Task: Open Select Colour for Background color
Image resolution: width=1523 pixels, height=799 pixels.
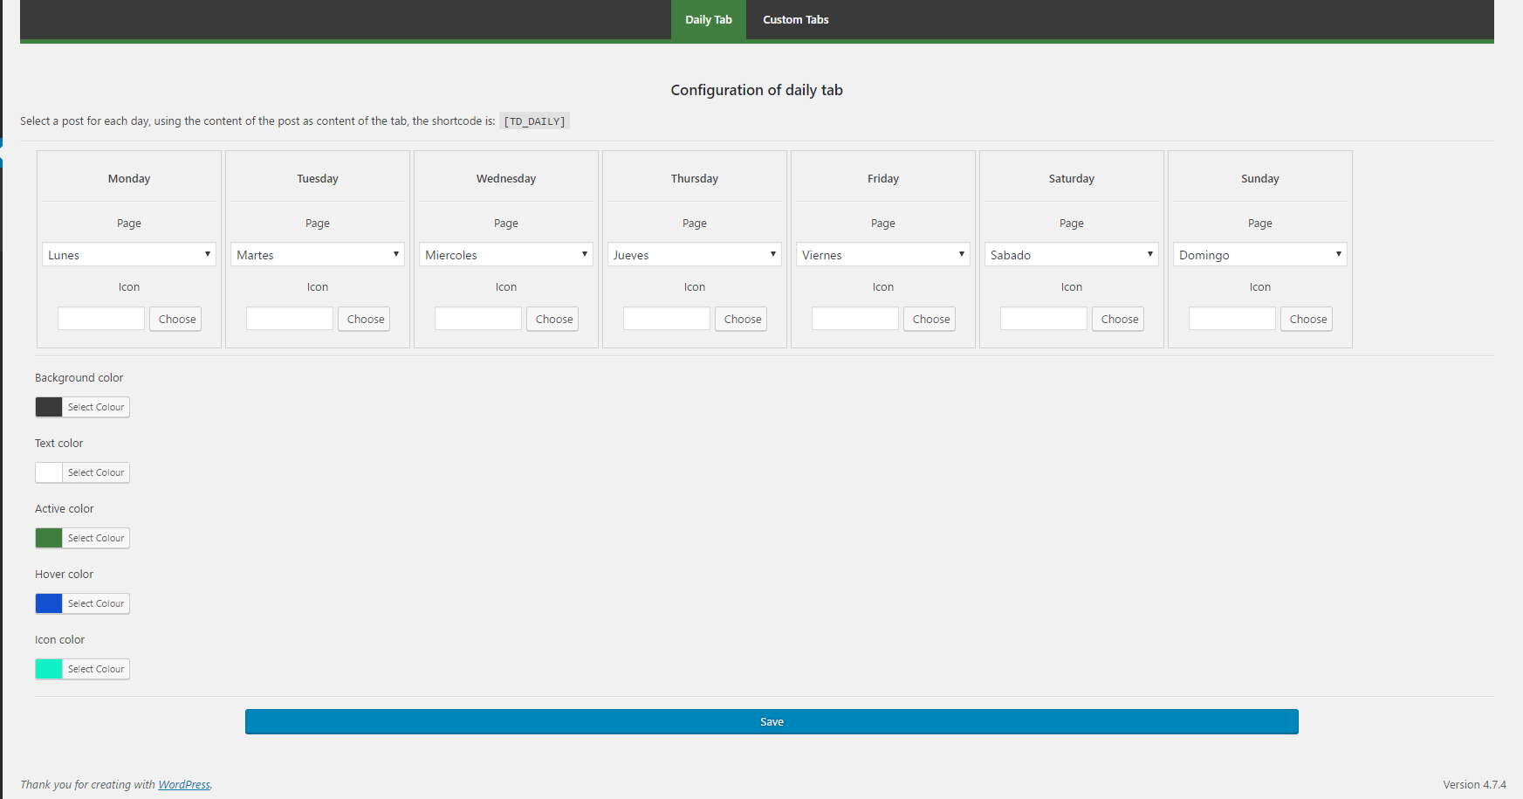Action: [x=96, y=407]
